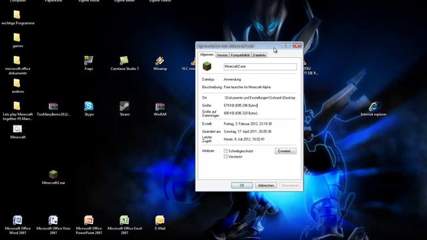Open the wichtige Programme folder
The image size is (427, 240).
coord(17,15)
